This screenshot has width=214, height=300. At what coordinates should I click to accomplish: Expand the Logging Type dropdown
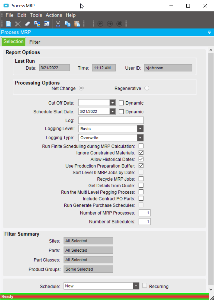coord(140,138)
